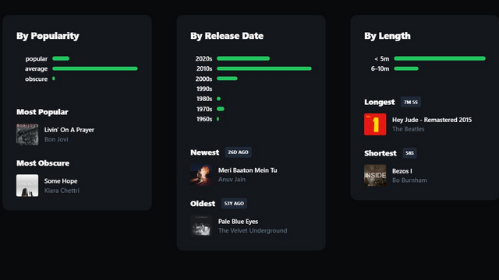The width and height of the screenshot is (499, 280).
Task: Click the 2020s release date bar
Action: pyautogui.click(x=243, y=58)
